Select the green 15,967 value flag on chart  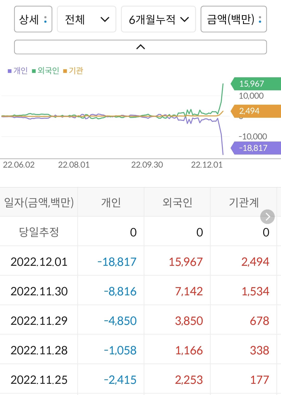(251, 84)
